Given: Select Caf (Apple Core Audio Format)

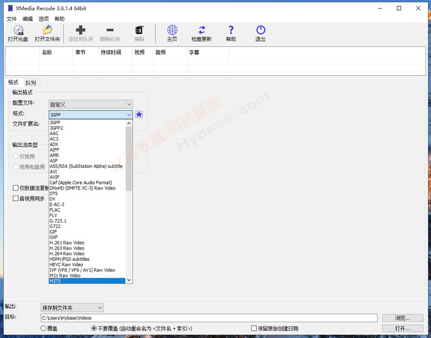Looking at the screenshot, I should 87,183.
